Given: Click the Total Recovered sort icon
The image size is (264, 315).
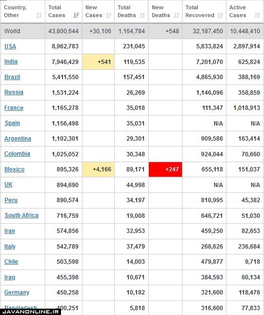Looking at the screenshot, I should 221,16.
